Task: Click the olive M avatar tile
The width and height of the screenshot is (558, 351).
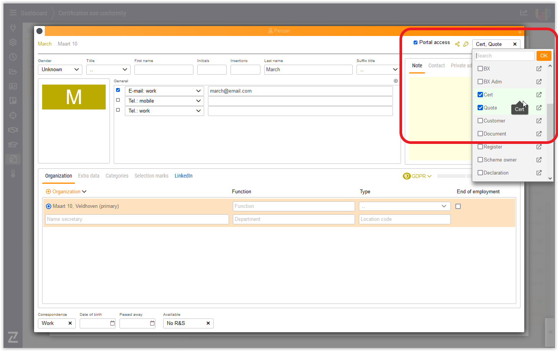Action: coord(74,97)
